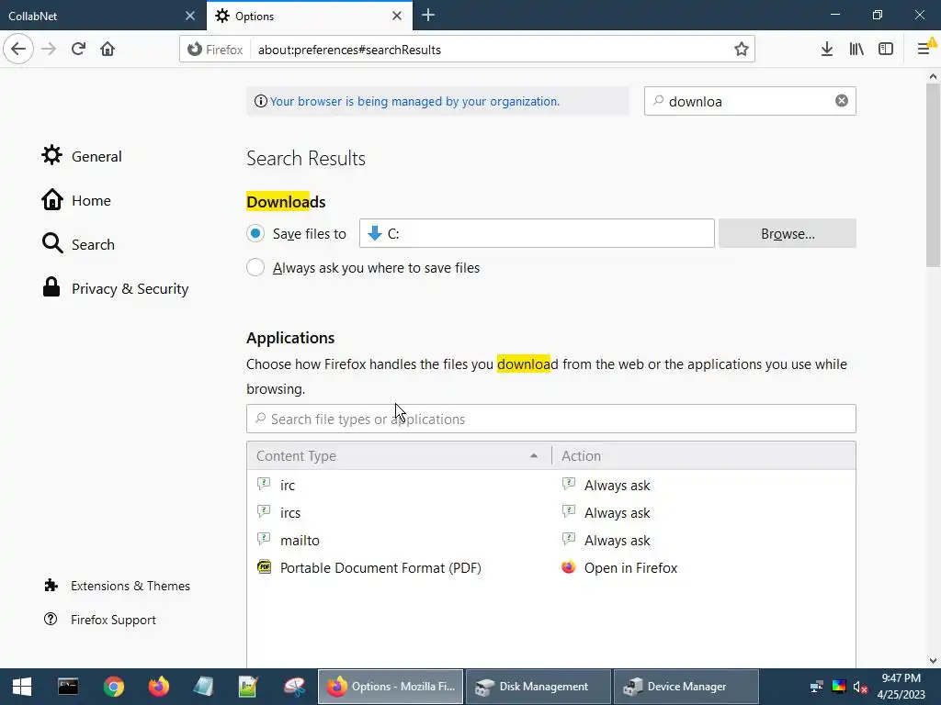Click the network tray icon

point(817,687)
